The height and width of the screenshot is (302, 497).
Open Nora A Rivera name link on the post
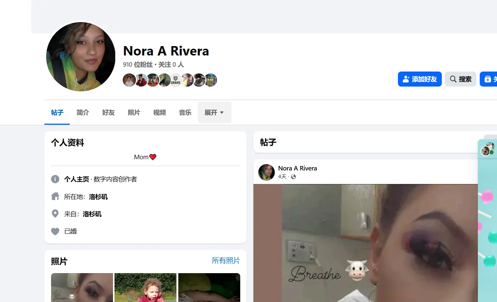(297, 168)
